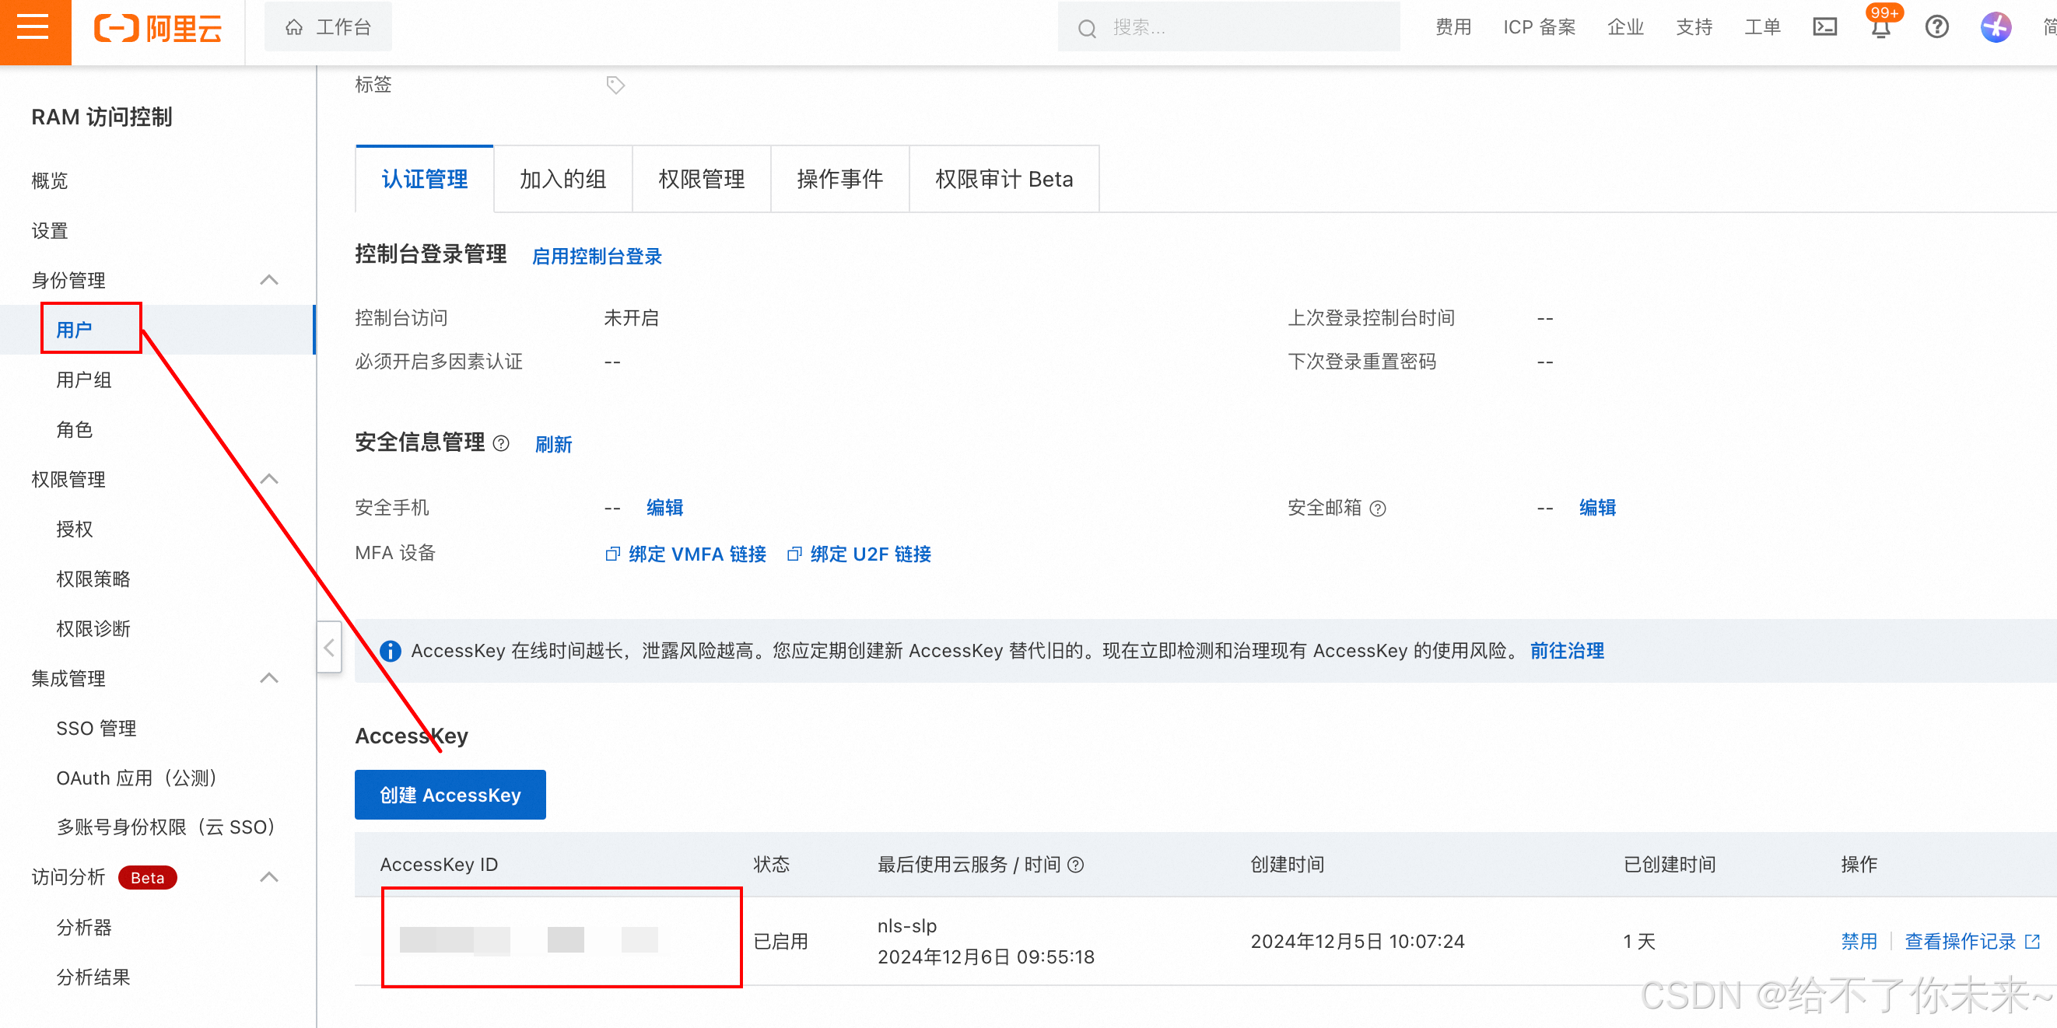Open the hamburger menu in top-left
This screenshot has height=1028, width=2057.
coord(33,28)
